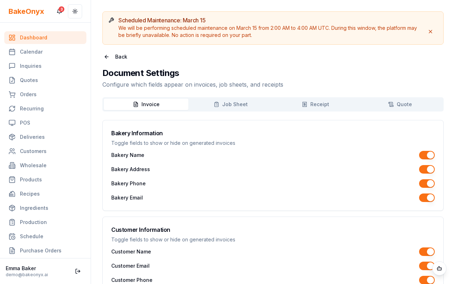Click the Orders cart icon
This screenshot has width=455, height=284.
pyautogui.click(x=12, y=94)
